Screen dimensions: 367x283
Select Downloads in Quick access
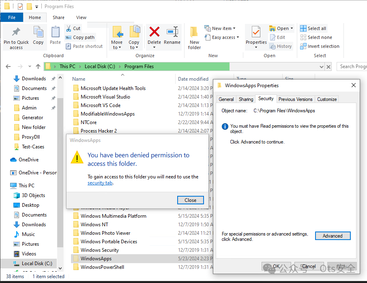(34, 78)
